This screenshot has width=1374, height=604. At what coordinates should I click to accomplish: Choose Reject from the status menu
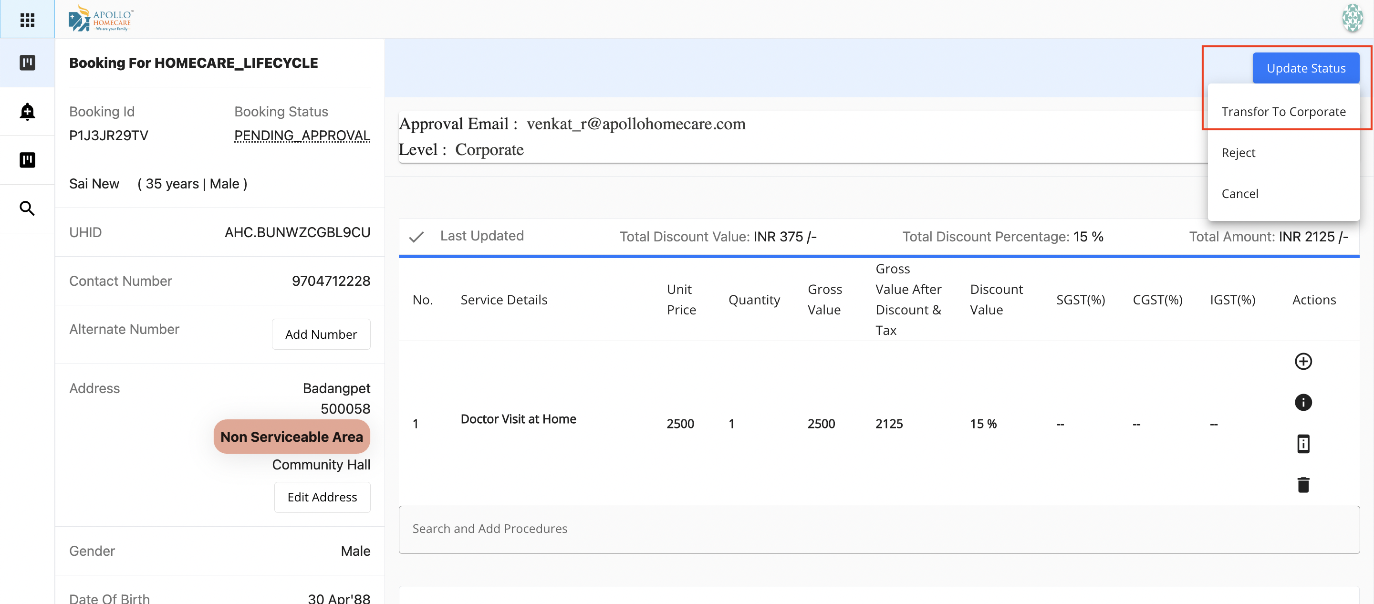tap(1238, 153)
